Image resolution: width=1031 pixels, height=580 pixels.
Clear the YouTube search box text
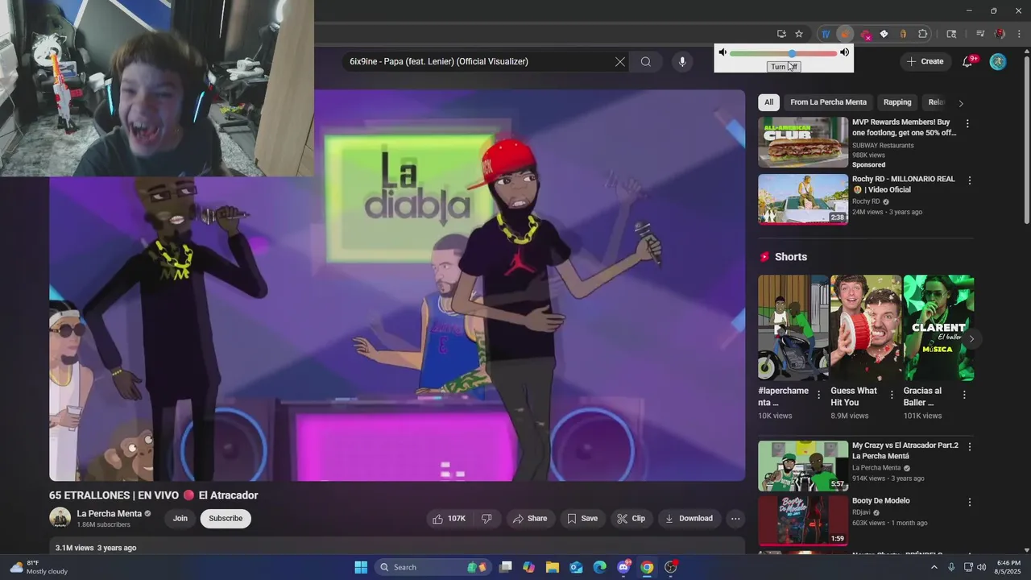coord(620,61)
